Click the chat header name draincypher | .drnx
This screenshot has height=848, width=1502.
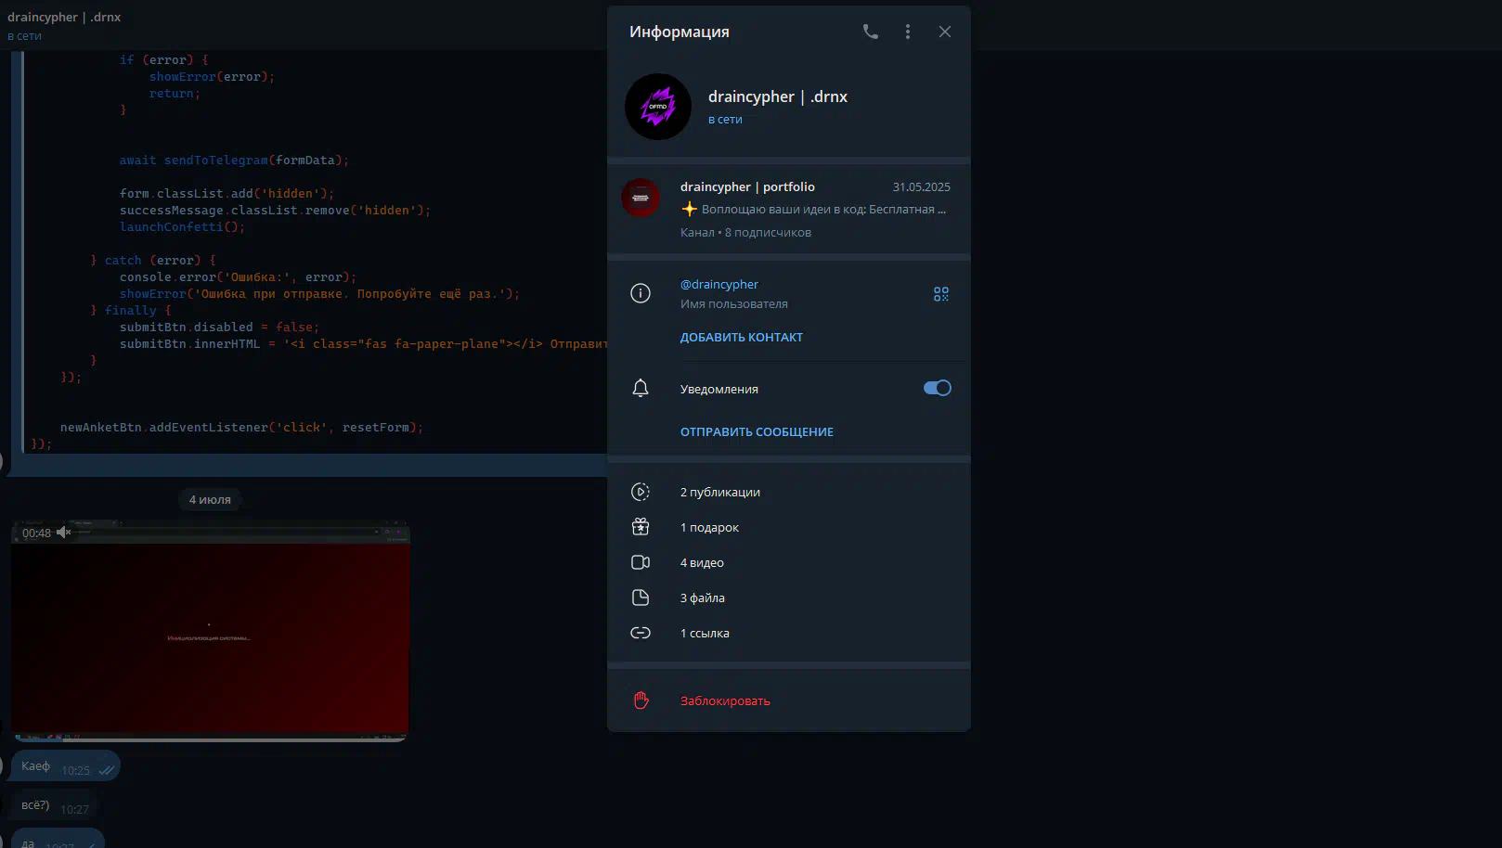click(x=64, y=17)
